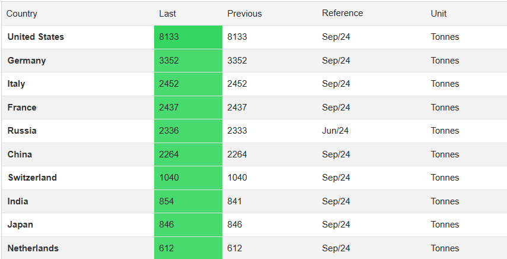Click Russia's previous value 2333
This screenshot has height=259, width=507.
click(x=237, y=131)
